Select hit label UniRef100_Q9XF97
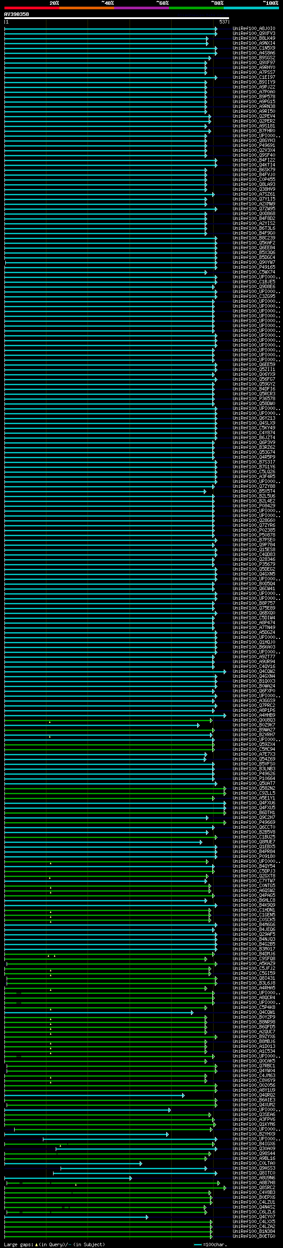The image size is (283, 1248). click(x=254, y=62)
